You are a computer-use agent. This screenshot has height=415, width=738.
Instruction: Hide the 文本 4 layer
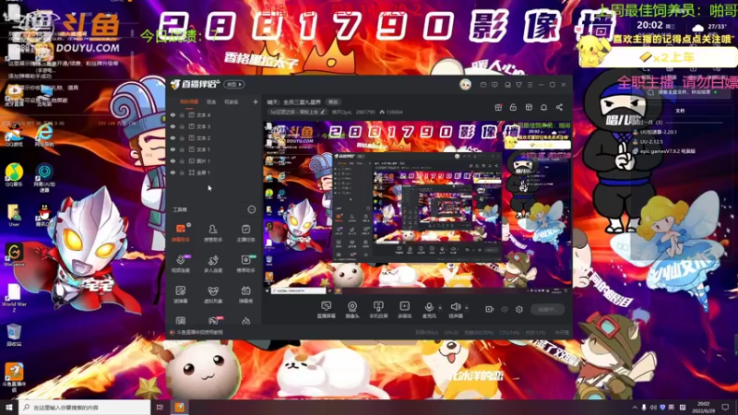tap(173, 114)
